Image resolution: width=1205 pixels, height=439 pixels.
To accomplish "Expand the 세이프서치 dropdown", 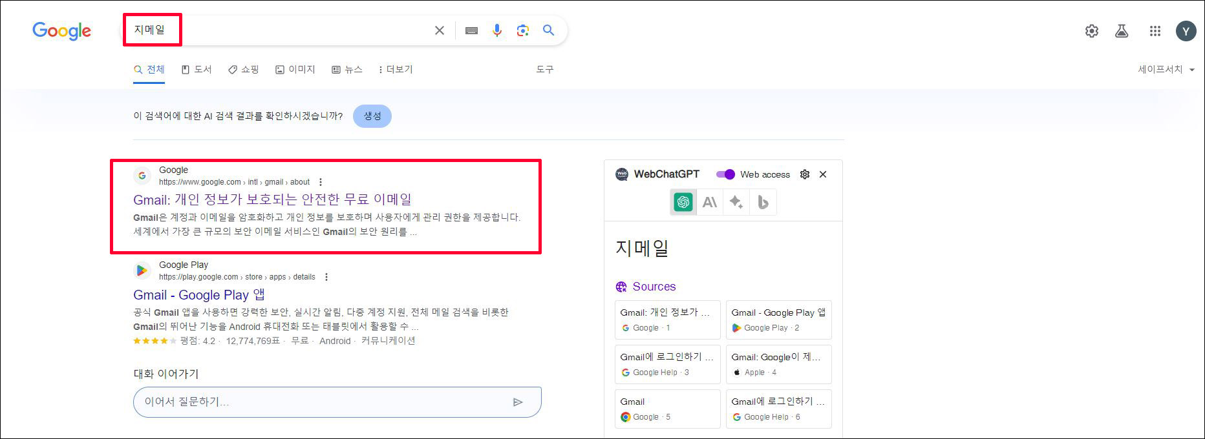I will [1166, 69].
